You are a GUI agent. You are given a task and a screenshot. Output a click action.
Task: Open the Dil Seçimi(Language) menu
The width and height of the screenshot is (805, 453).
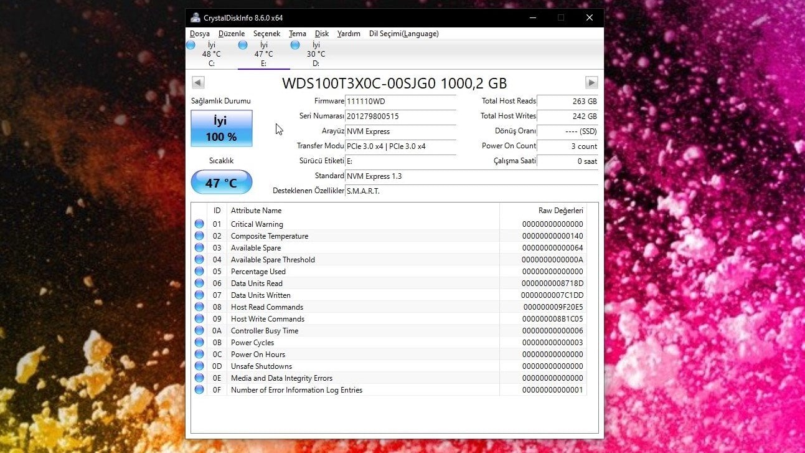point(404,34)
